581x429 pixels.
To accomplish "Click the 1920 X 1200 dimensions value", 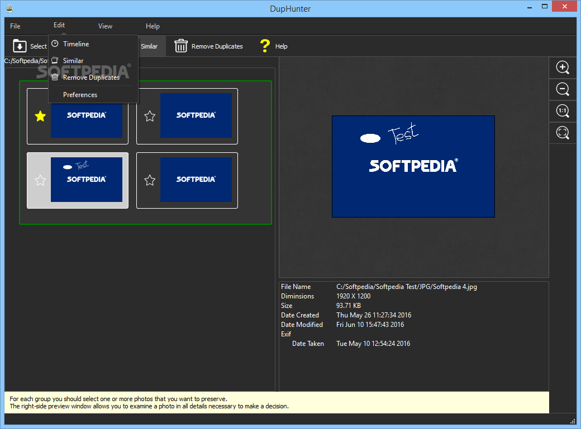I will coord(353,296).
